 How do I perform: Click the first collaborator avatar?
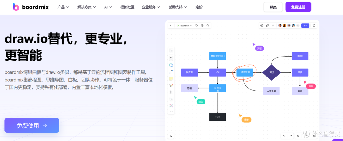[280, 25]
